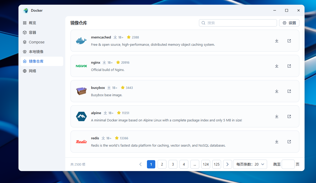Click the memcached star rating icon
Image resolution: width=316 pixels, height=183 pixels.
click(128, 37)
